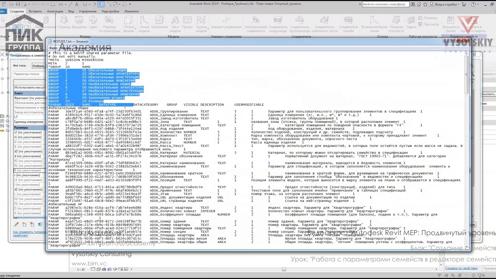This screenshot has height=279, width=496.
Task: Click Размеры group header in type dialog
Action: coord(29,127)
